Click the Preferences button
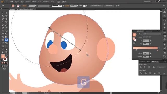This screenshot has height=94, width=167. coord(109,6)
